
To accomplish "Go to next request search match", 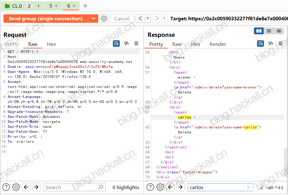I will tap(36, 187).
